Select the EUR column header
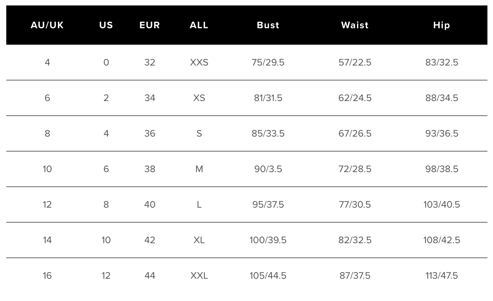 click(150, 25)
